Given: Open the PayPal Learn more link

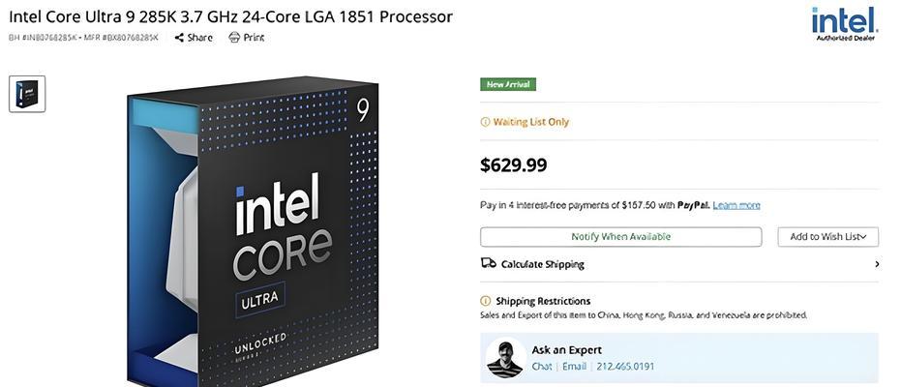Looking at the screenshot, I should (x=736, y=205).
